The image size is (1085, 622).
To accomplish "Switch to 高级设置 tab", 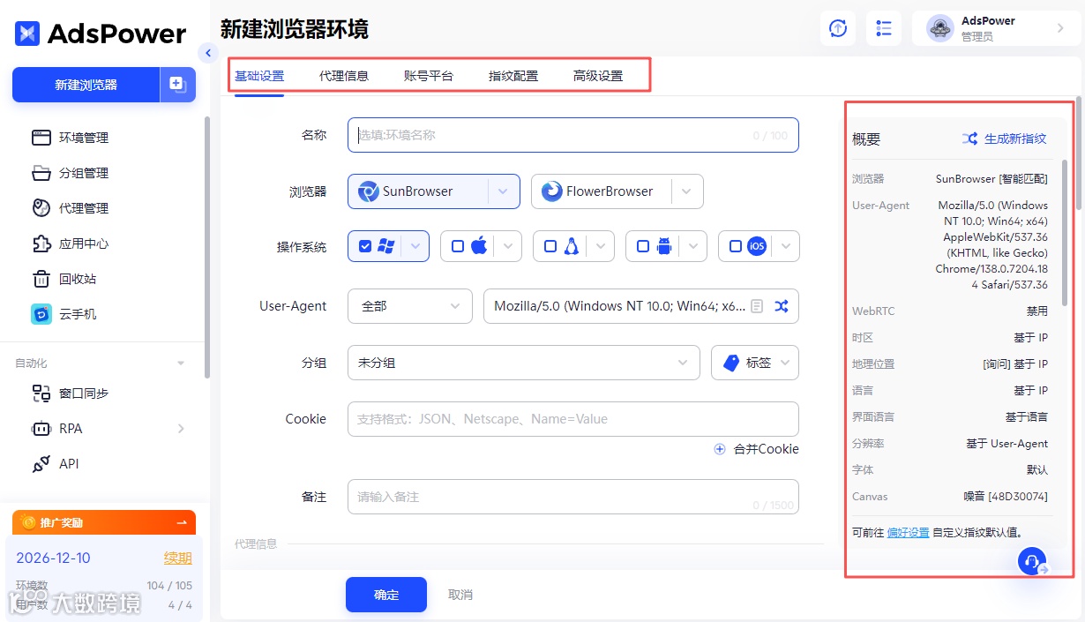I will [x=598, y=76].
